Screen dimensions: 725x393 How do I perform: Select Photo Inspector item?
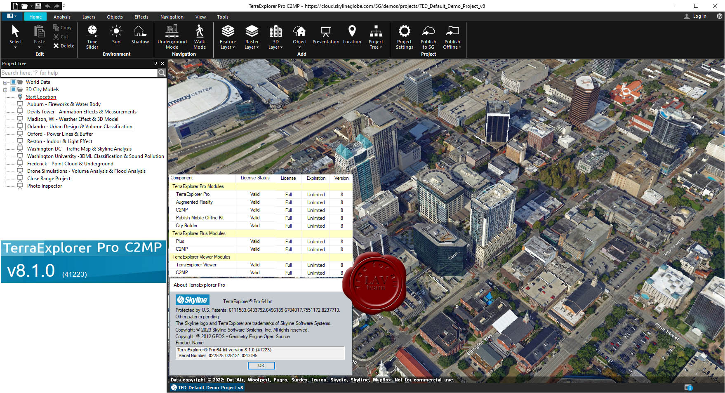coord(45,186)
